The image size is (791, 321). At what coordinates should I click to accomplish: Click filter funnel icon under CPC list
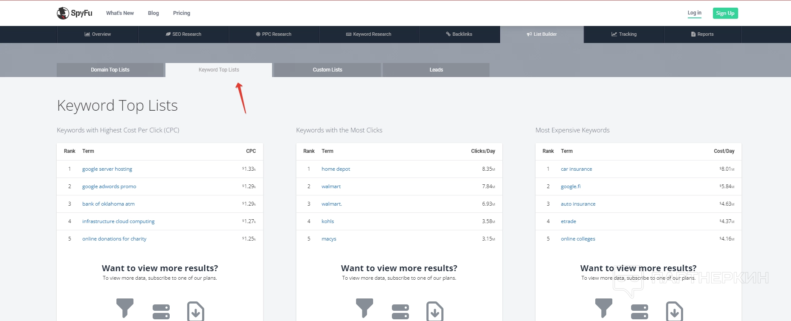(125, 308)
